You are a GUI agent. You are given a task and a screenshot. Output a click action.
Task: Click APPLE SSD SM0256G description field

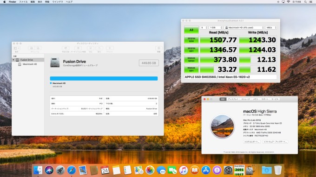[x=230, y=77]
